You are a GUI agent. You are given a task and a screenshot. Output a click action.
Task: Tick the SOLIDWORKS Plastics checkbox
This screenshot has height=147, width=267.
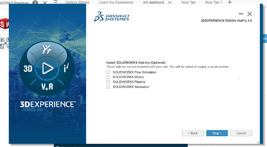pos(108,82)
